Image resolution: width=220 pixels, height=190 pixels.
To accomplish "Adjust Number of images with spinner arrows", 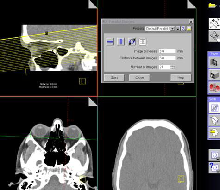I will pos(172,67).
